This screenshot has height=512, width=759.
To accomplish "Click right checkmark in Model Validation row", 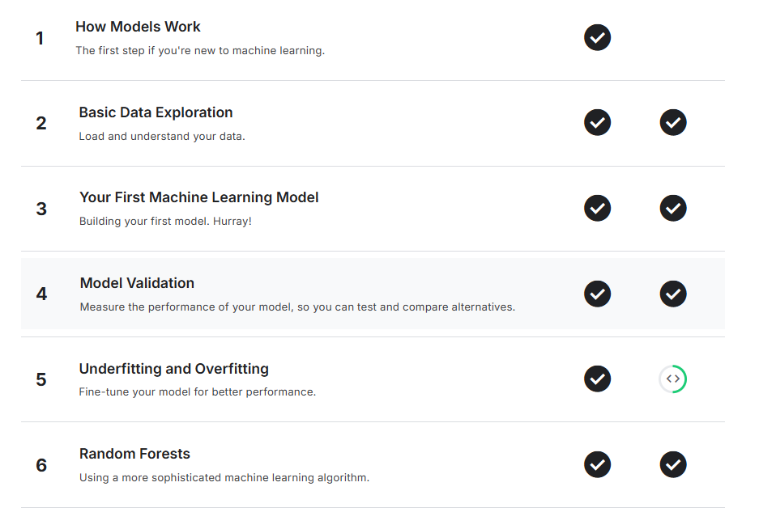I will [673, 294].
